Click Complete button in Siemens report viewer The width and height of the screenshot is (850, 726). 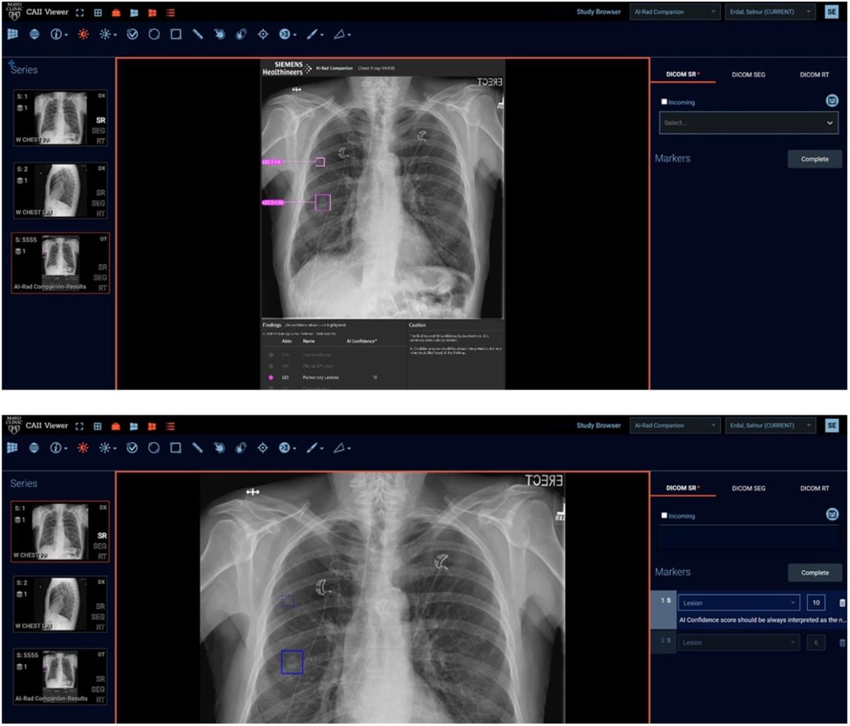815,159
